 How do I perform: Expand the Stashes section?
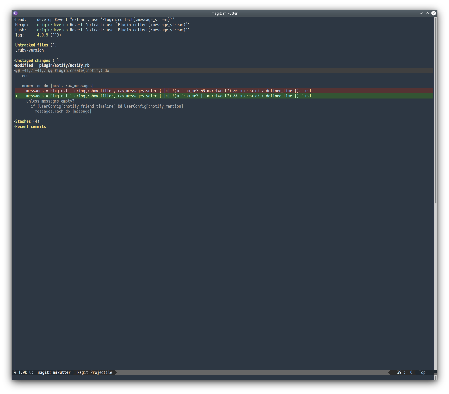23,121
